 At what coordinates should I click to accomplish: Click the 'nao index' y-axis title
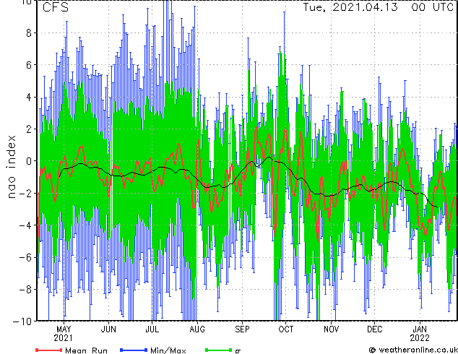click(x=11, y=167)
